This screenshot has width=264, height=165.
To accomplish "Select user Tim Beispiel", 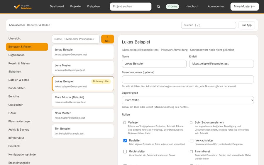I will 83,131.
